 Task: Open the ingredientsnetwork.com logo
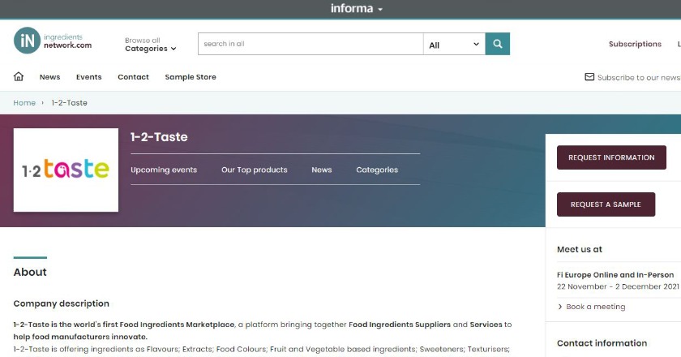[x=53, y=41]
